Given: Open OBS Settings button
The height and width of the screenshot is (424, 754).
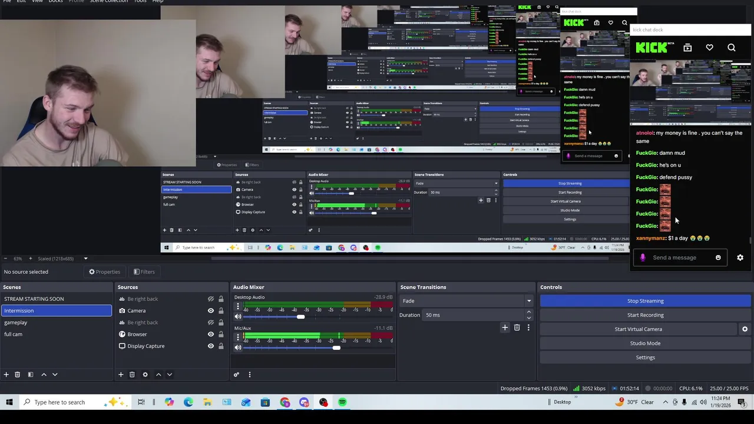Looking at the screenshot, I should (645, 357).
